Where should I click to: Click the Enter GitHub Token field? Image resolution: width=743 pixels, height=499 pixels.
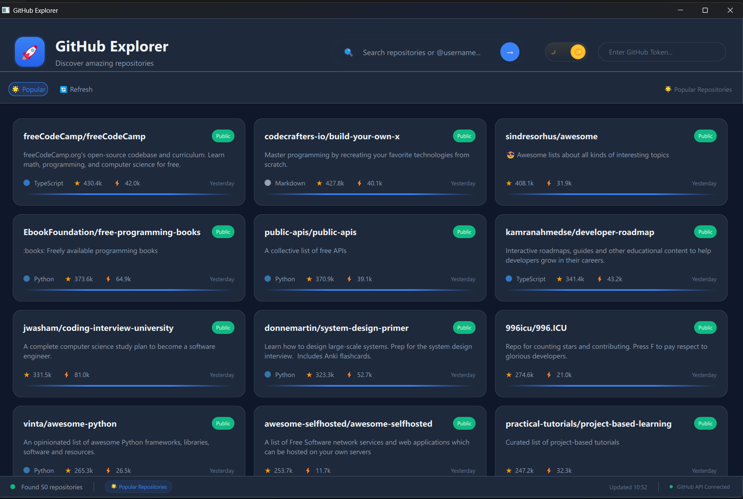(661, 52)
